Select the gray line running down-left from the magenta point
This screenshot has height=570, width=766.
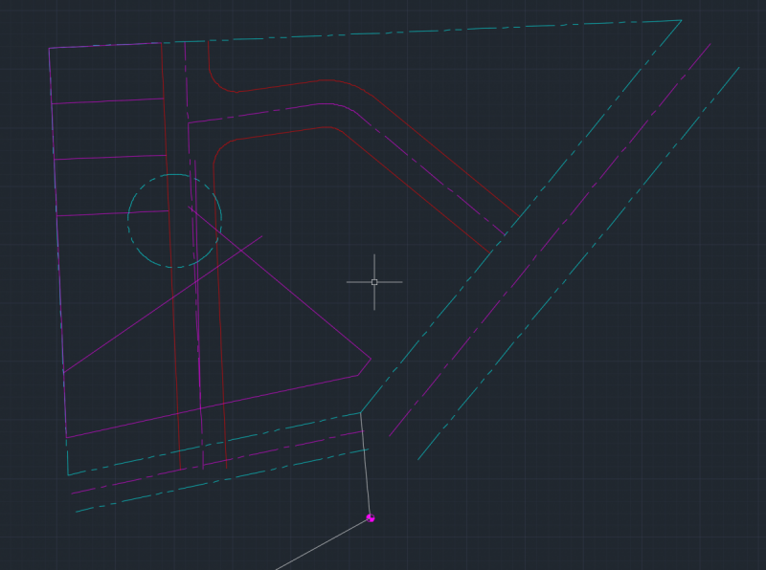[323, 544]
